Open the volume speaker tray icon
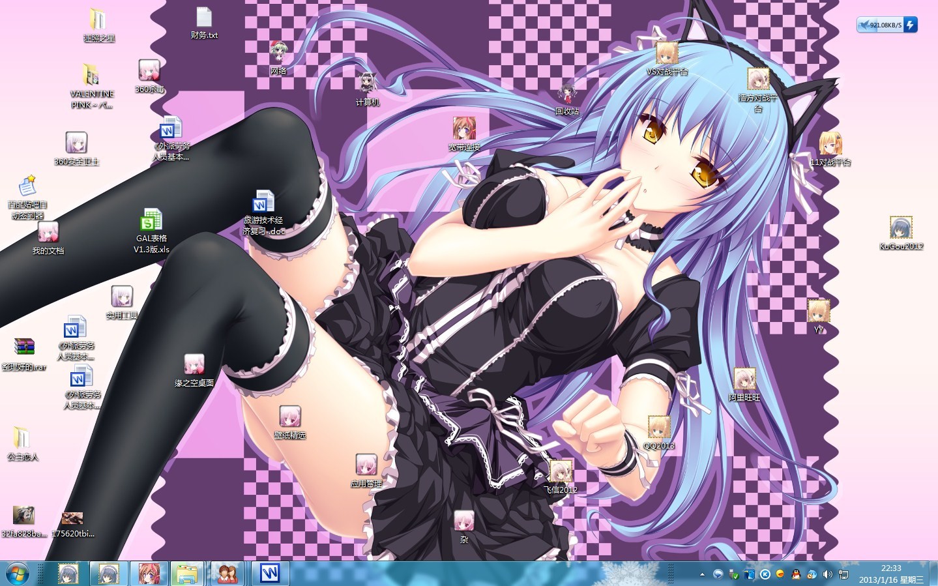Screen dimensions: 938x586 827,574
